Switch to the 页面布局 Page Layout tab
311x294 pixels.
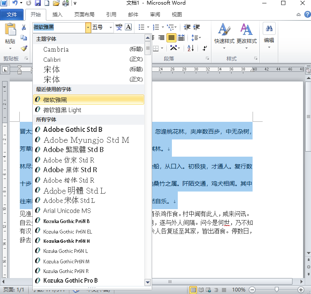84,15
